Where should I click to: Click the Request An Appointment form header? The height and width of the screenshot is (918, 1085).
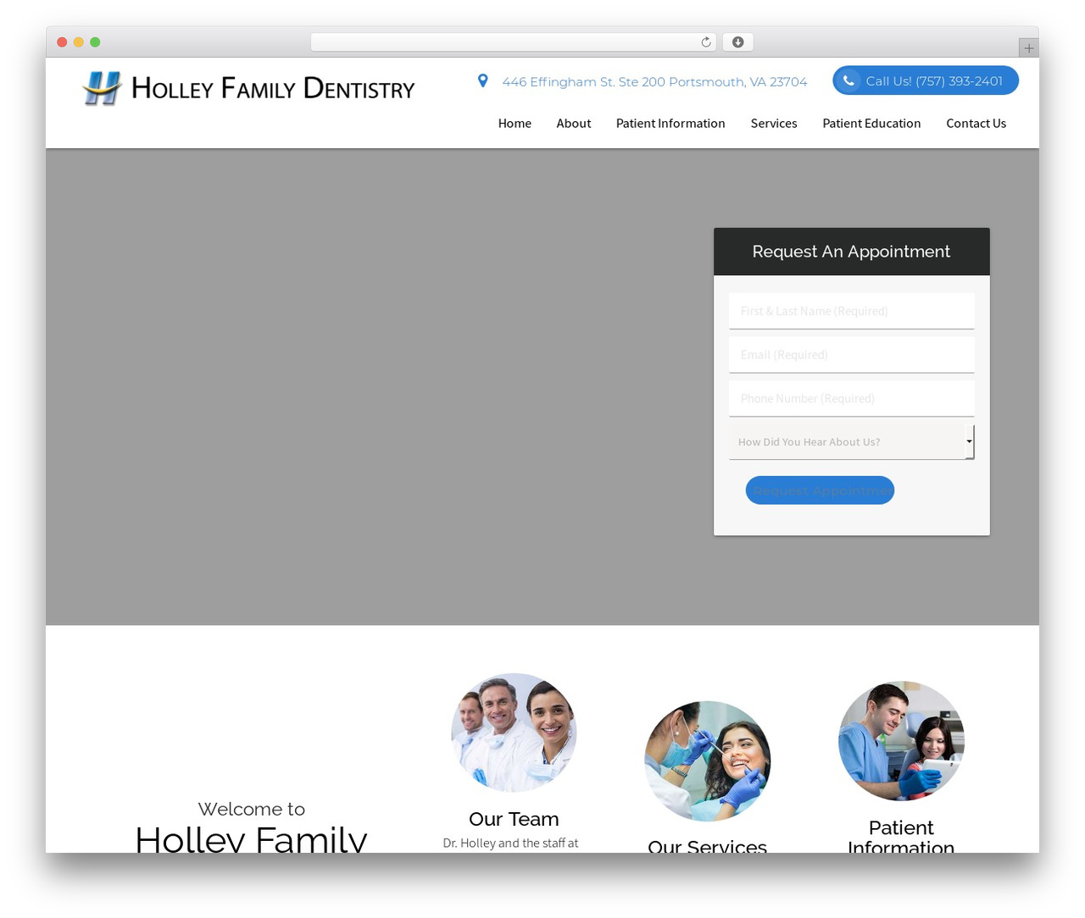pos(852,252)
